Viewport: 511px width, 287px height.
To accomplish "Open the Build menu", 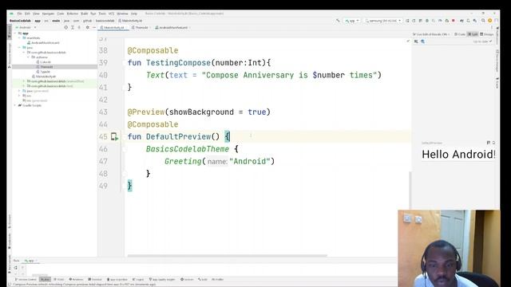I will pos(85,14).
